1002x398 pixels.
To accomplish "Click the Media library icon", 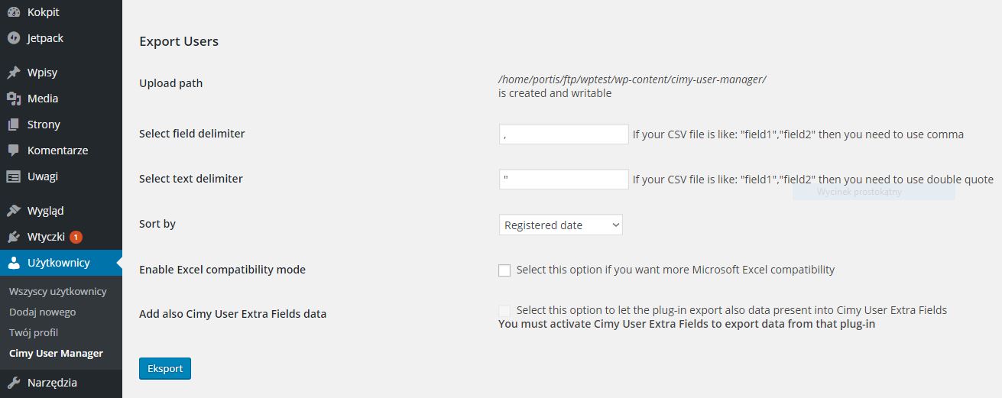I will [14, 99].
